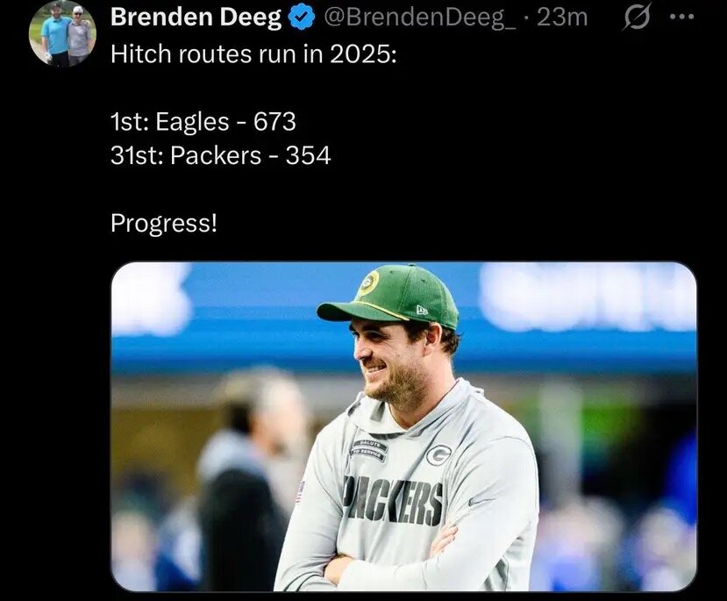Open Brenden Deeg's profile avatar
727x601 pixels.
click(61, 33)
